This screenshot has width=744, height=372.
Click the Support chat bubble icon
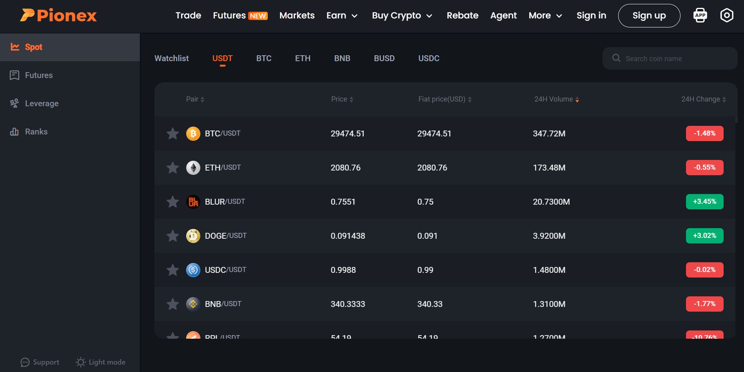[25, 362]
